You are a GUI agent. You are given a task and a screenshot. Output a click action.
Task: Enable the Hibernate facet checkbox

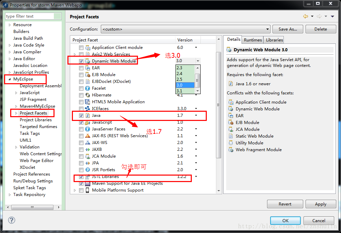click(x=81, y=95)
